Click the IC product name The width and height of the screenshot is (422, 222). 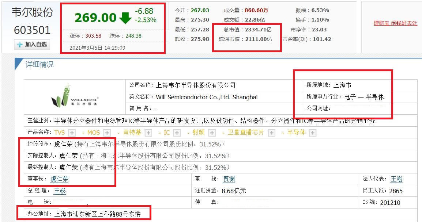(x=167, y=133)
